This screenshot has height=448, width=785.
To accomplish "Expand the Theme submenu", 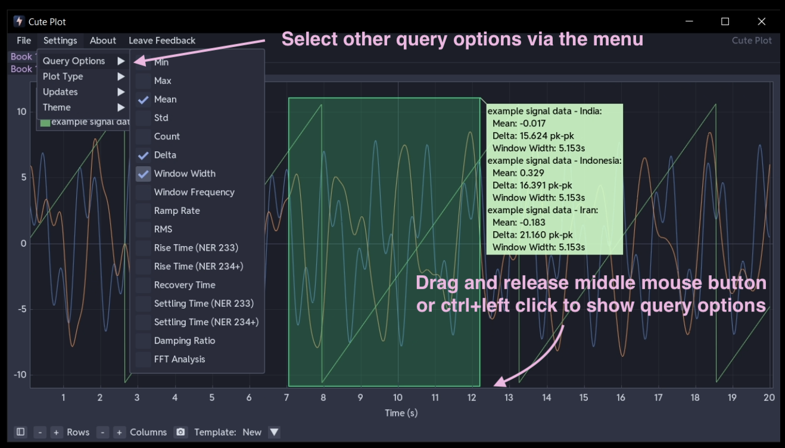I will click(83, 107).
